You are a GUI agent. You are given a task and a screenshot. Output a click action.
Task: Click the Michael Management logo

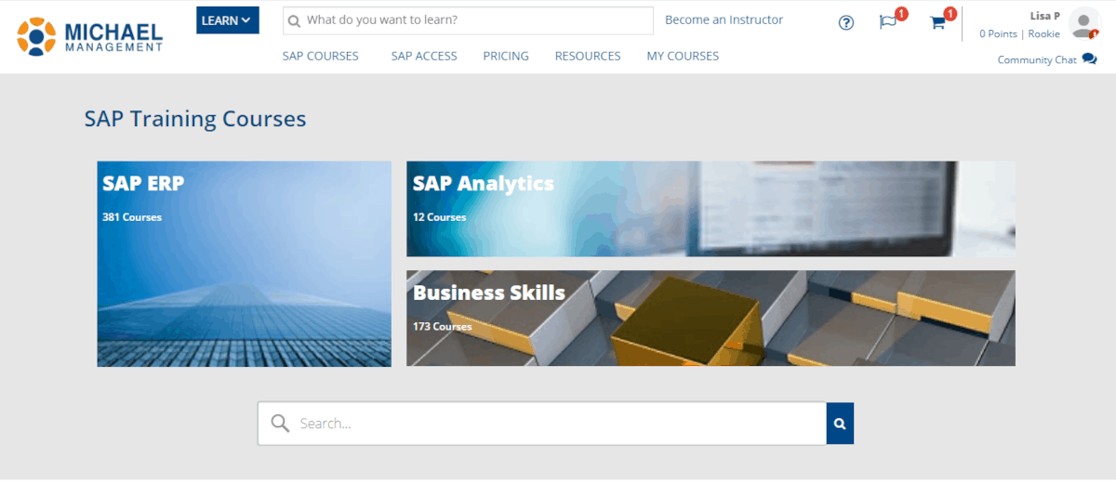[89, 36]
